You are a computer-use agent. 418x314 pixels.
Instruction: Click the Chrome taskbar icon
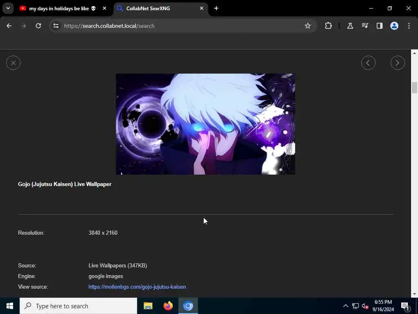[188, 306]
